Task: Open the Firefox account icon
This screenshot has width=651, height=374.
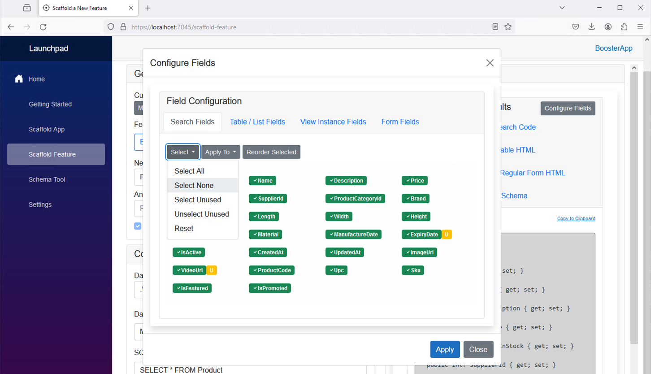Action: point(608,27)
